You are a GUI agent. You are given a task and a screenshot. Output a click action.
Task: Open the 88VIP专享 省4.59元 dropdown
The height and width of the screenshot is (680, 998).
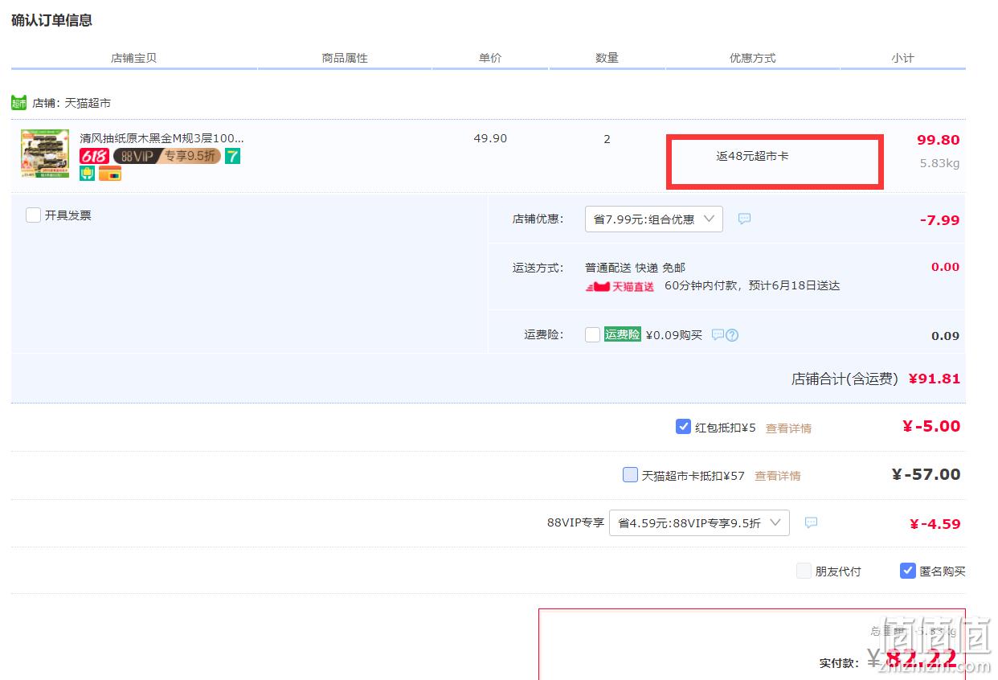pyautogui.click(x=699, y=523)
